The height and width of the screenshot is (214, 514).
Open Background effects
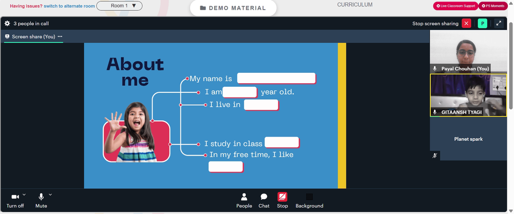coord(309,201)
